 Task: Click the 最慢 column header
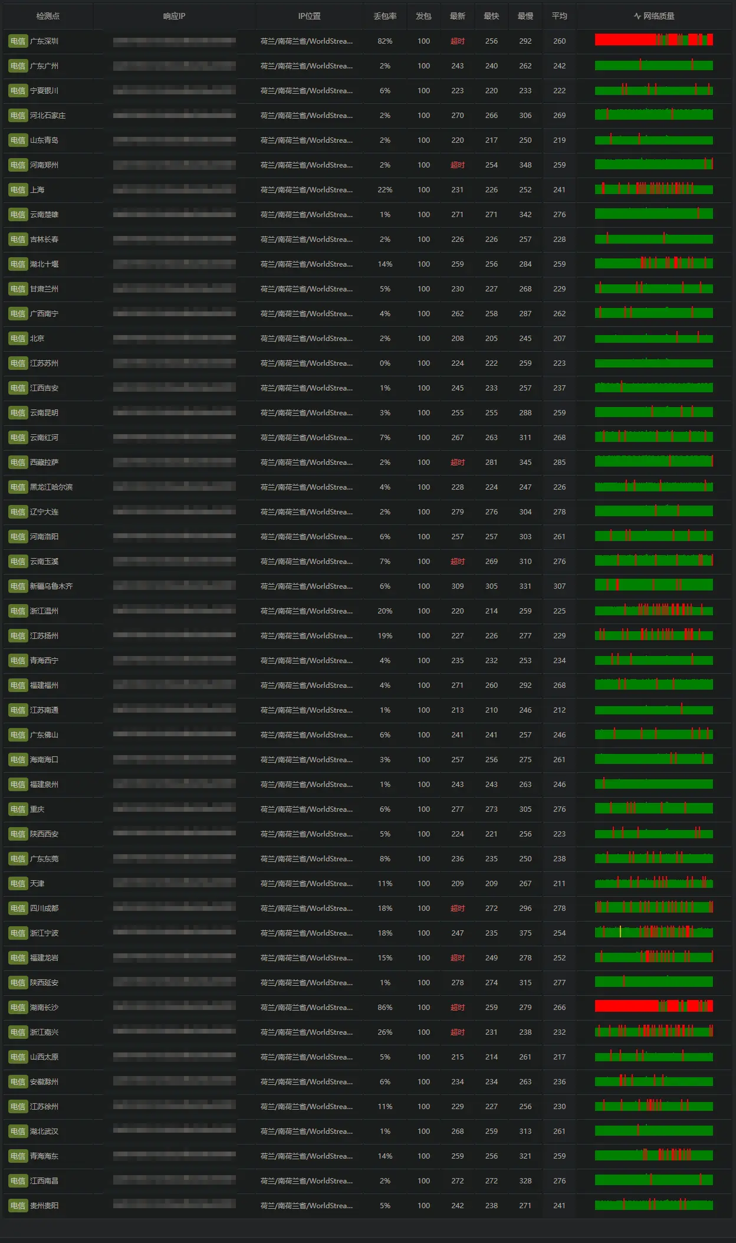[525, 16]
